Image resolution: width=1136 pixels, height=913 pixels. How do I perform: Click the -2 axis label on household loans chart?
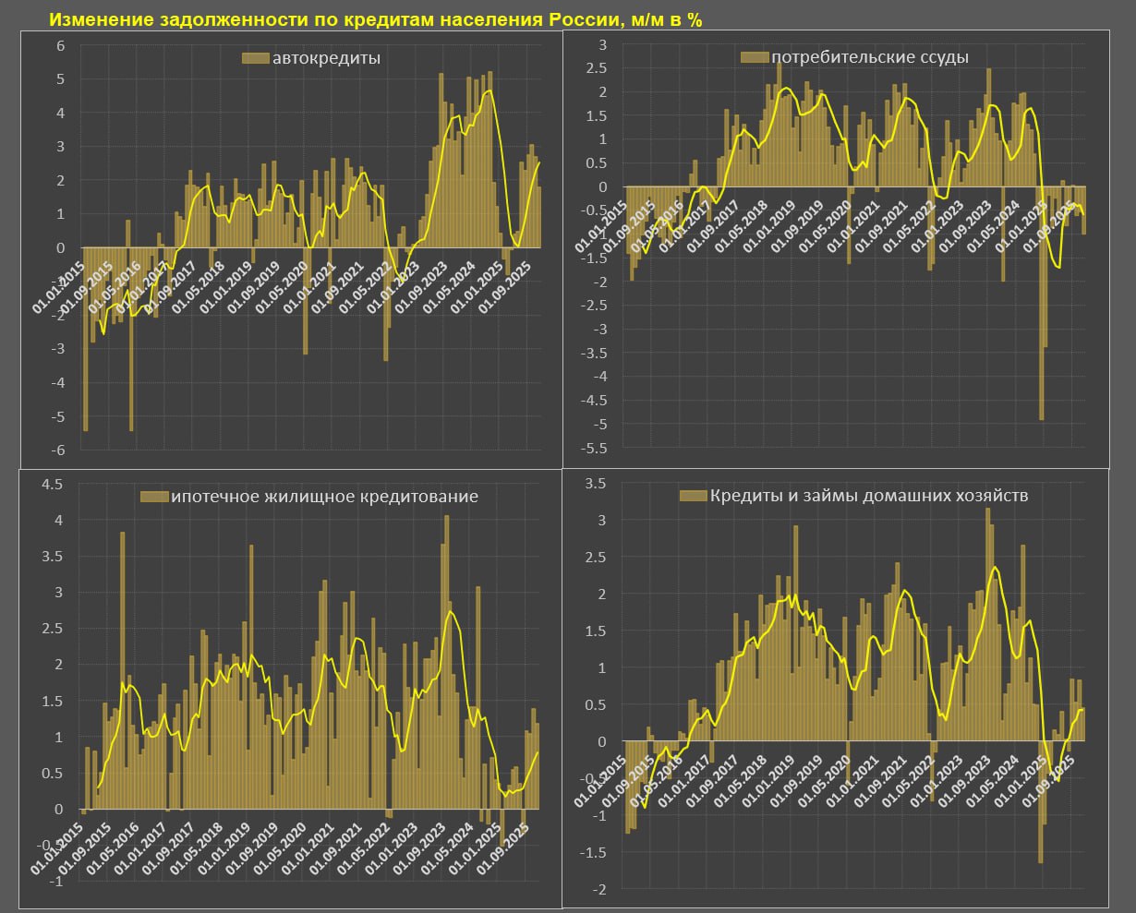(x=598, y=889)
